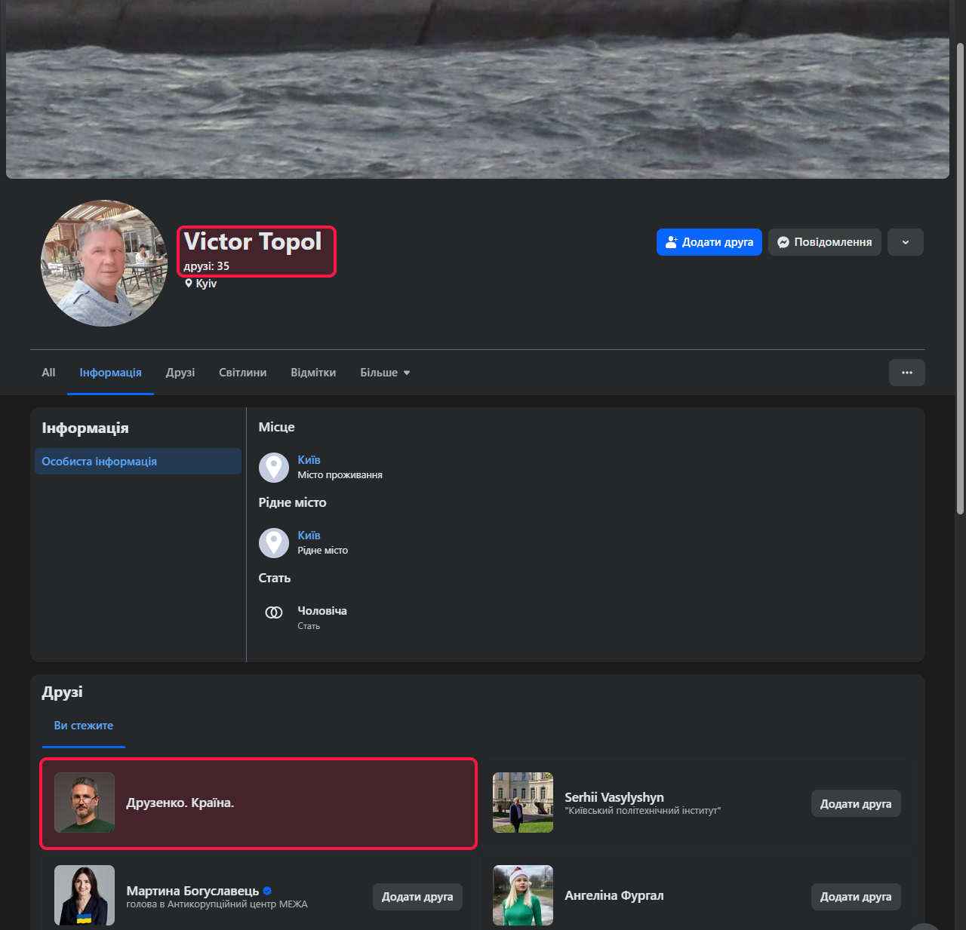Add Ангеліна Фургал as a friend
This screenshot has width=966, height=930.
point(856,897)
